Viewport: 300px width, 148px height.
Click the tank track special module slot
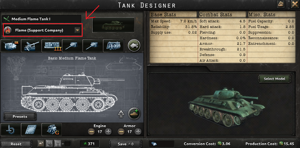point(114,46)
